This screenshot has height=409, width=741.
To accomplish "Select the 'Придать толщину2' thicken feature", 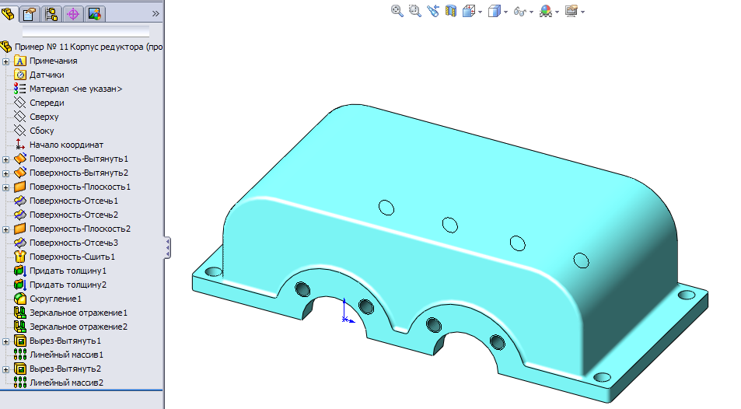I will click(x=68, y=285).
